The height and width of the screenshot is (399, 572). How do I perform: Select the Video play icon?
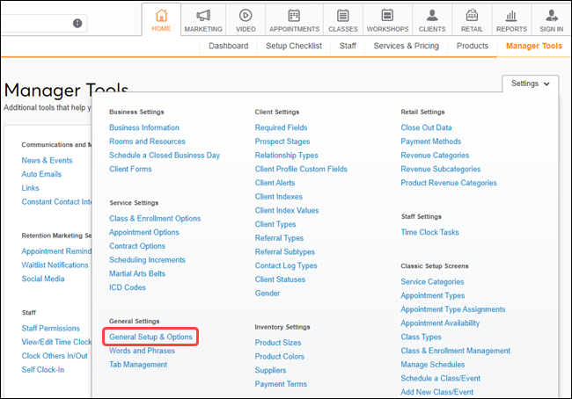pyautogui.click(x=246, y=16)
